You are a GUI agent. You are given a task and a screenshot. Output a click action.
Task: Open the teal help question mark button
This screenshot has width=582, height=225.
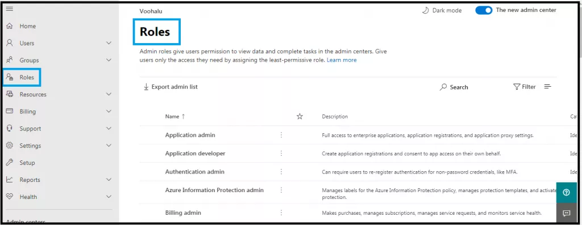tap(566, 193)
